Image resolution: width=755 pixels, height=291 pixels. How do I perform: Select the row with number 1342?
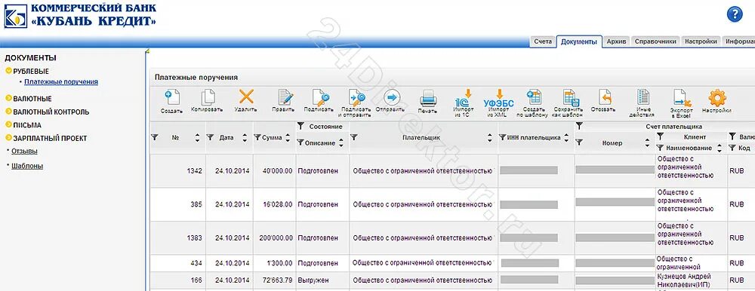(452, 170)
